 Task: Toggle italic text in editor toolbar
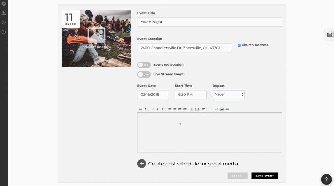tap(157, 109)
